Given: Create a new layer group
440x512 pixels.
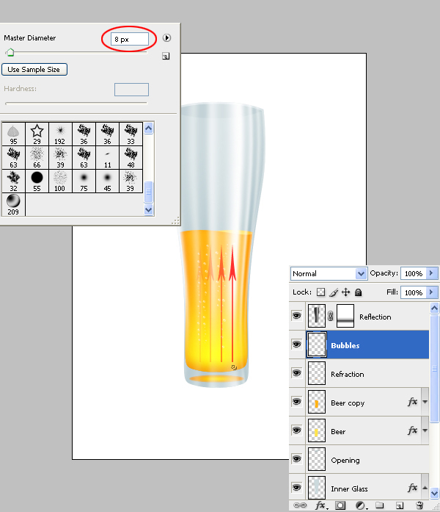Looking at the screenshot, I should (380, 505).
